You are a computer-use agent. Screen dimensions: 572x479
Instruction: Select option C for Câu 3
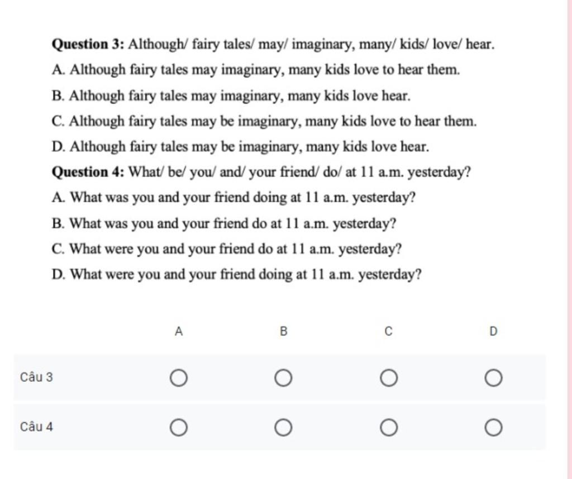tap(389, 378)
